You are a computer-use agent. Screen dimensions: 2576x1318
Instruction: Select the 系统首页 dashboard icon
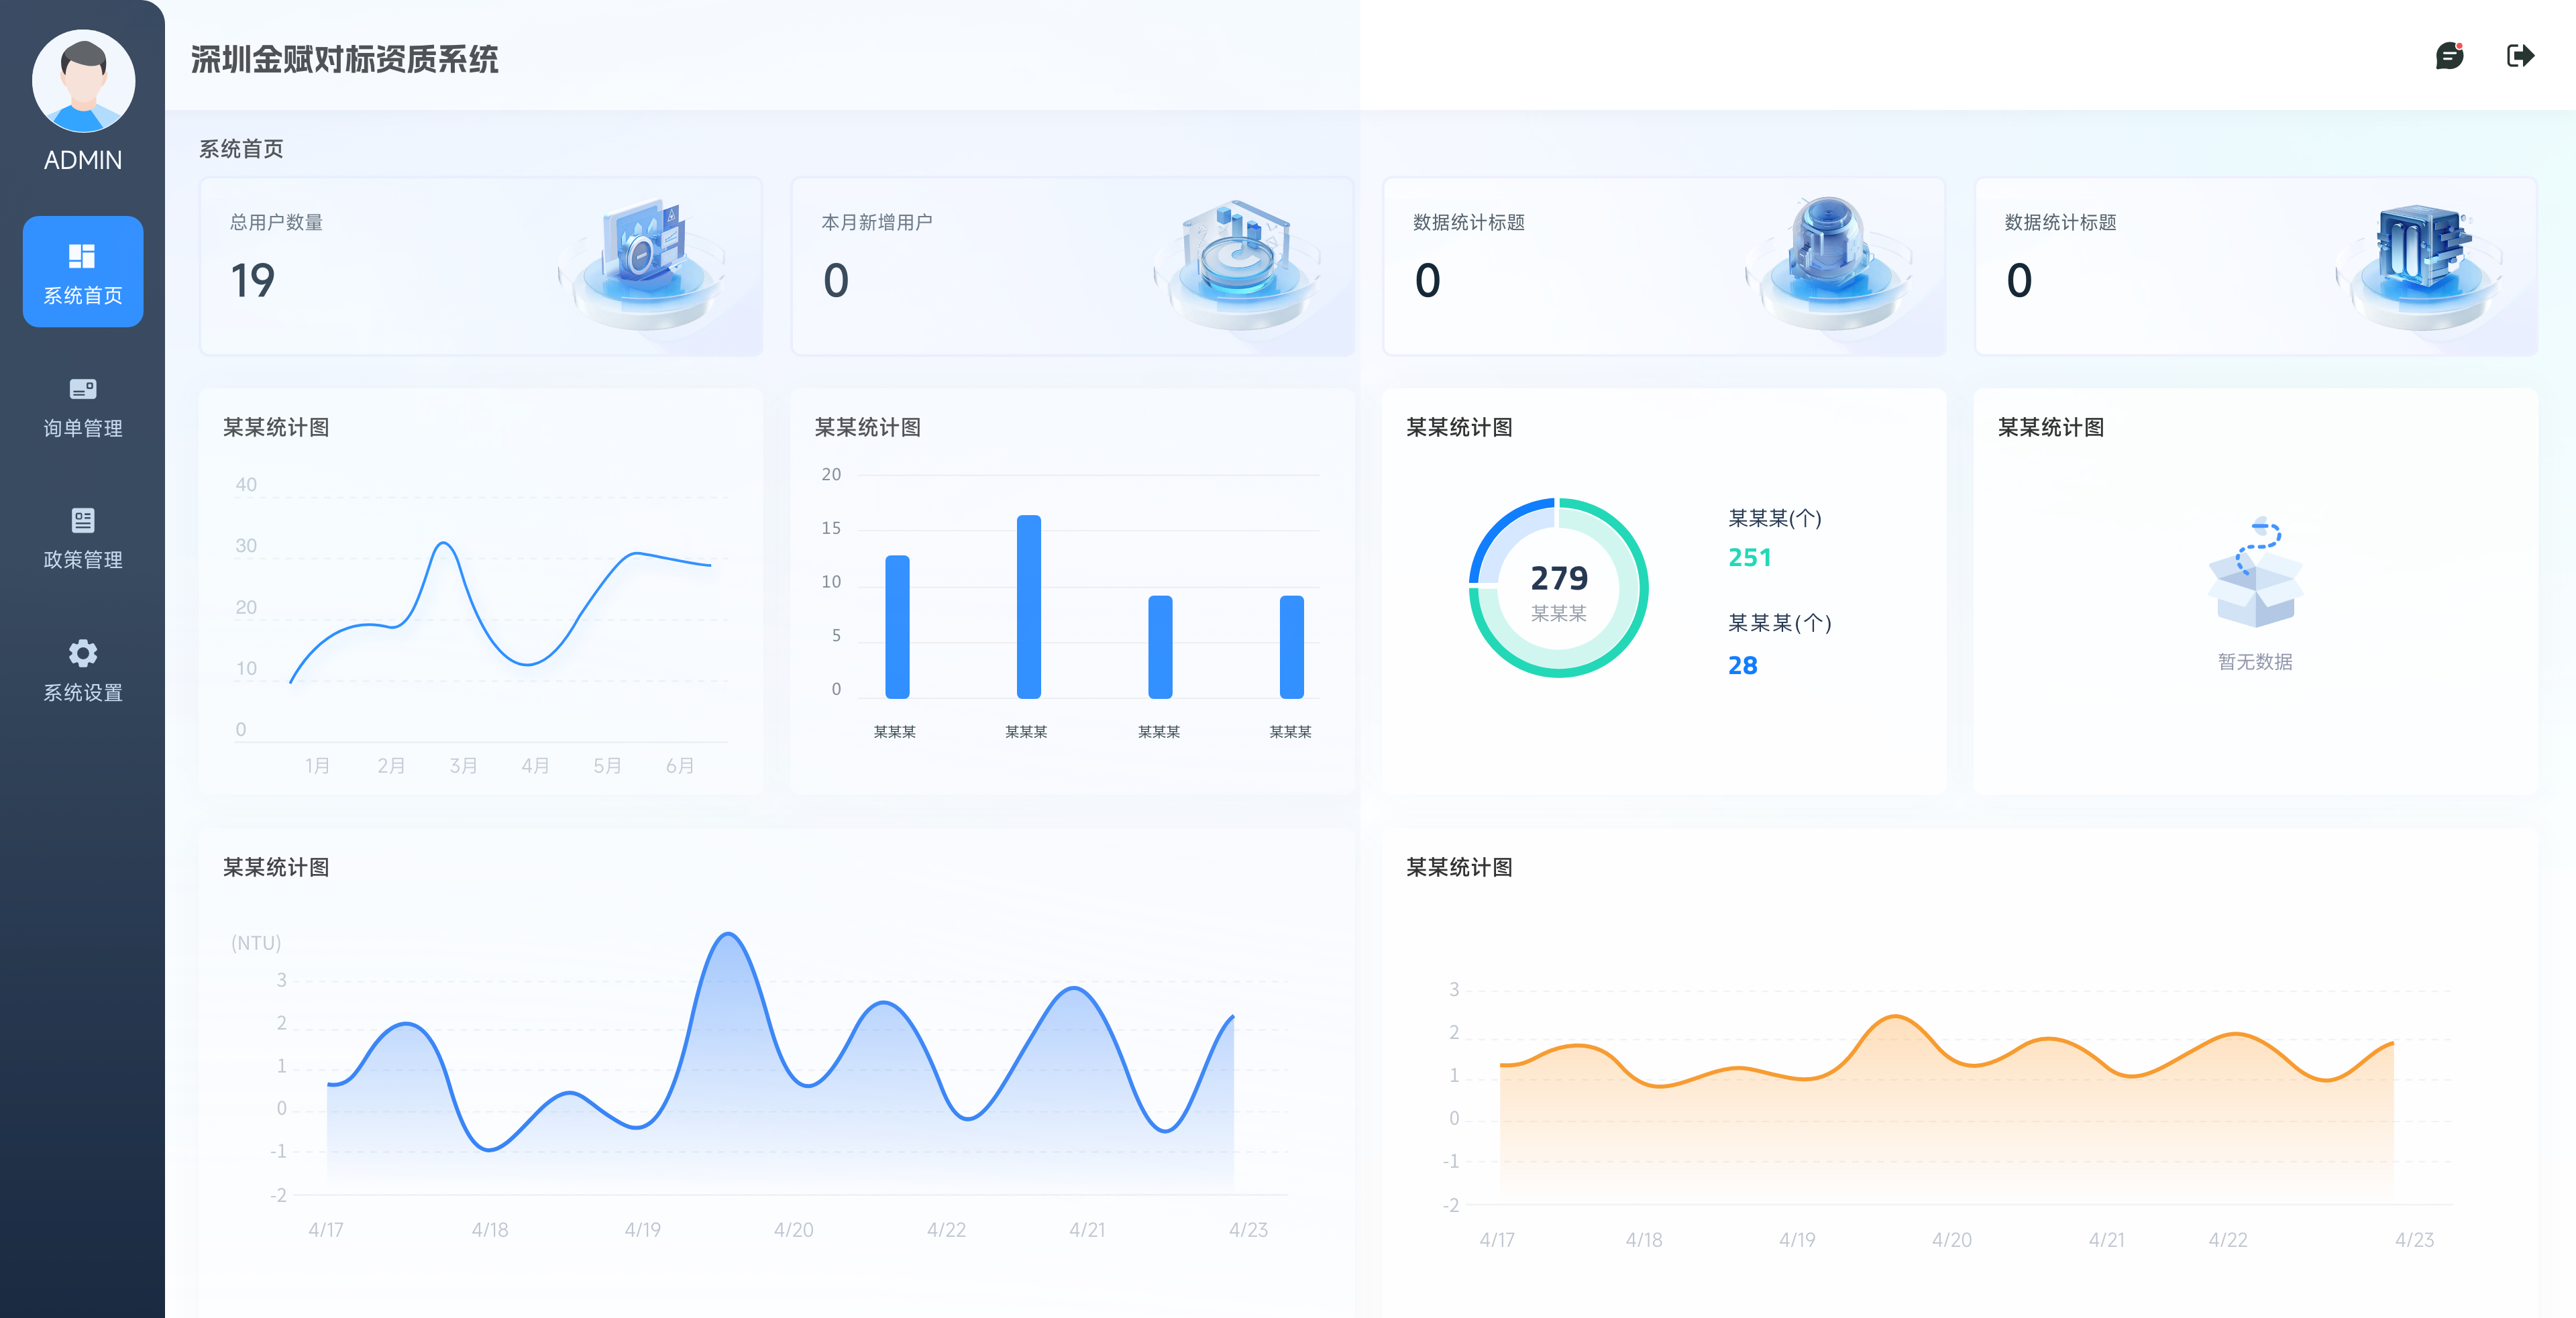[82, 256]
